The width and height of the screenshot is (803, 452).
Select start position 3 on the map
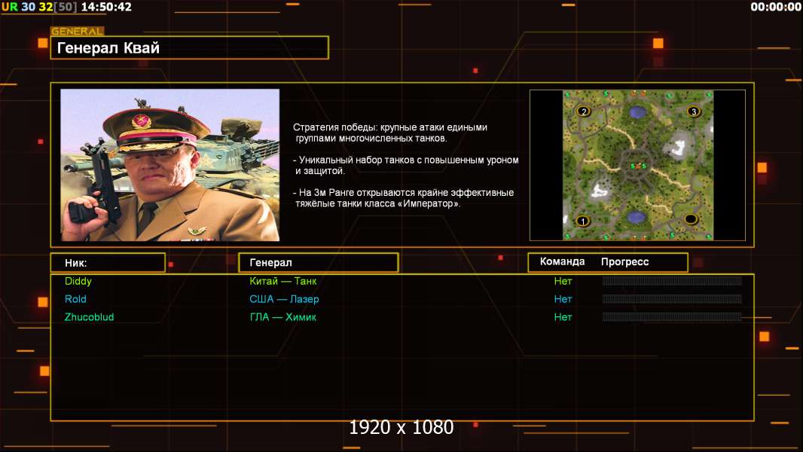coord(694,111)
